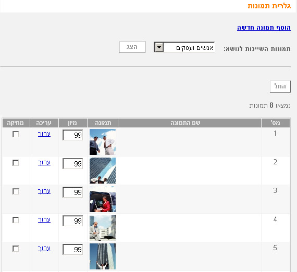Screen dimensions: 297x272
Task: Open thumbnail of seated man in row 4
Action: [103, 228]
